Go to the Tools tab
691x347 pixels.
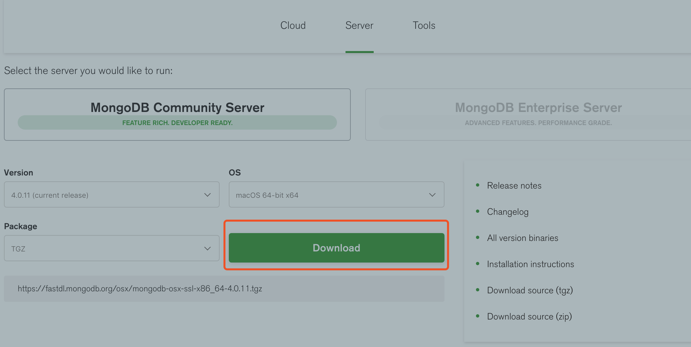click(424, 26)
